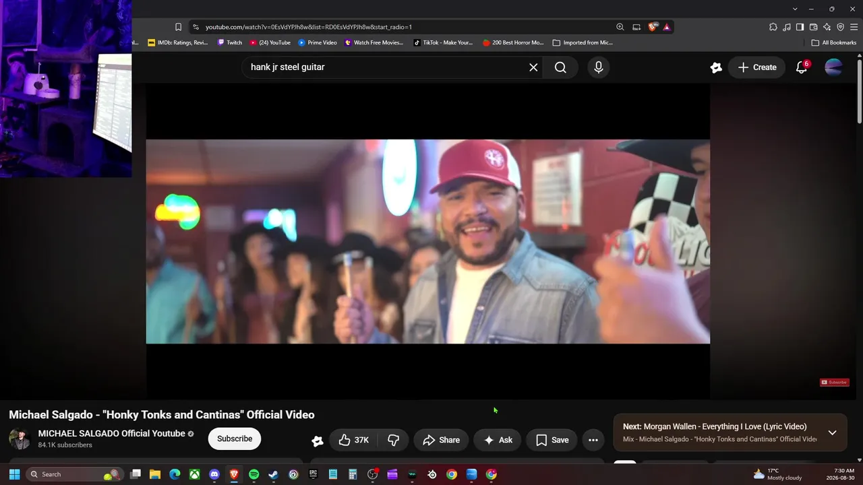
Task: Open Brave VPN shield icon
Action: tap(841, 27)
